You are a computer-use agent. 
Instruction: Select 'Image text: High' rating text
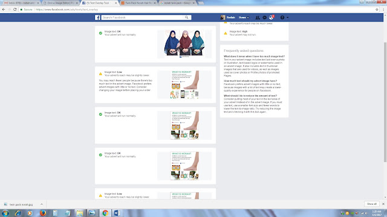(238, 31)
